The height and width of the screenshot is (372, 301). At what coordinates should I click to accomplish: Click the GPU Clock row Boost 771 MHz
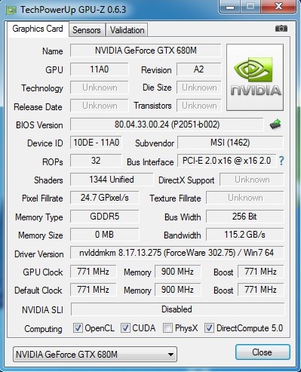(261, 272)
